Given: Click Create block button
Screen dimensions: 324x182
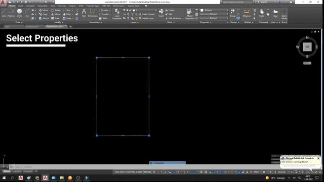Looking at the screenshot, I should [x=170, y=10].
